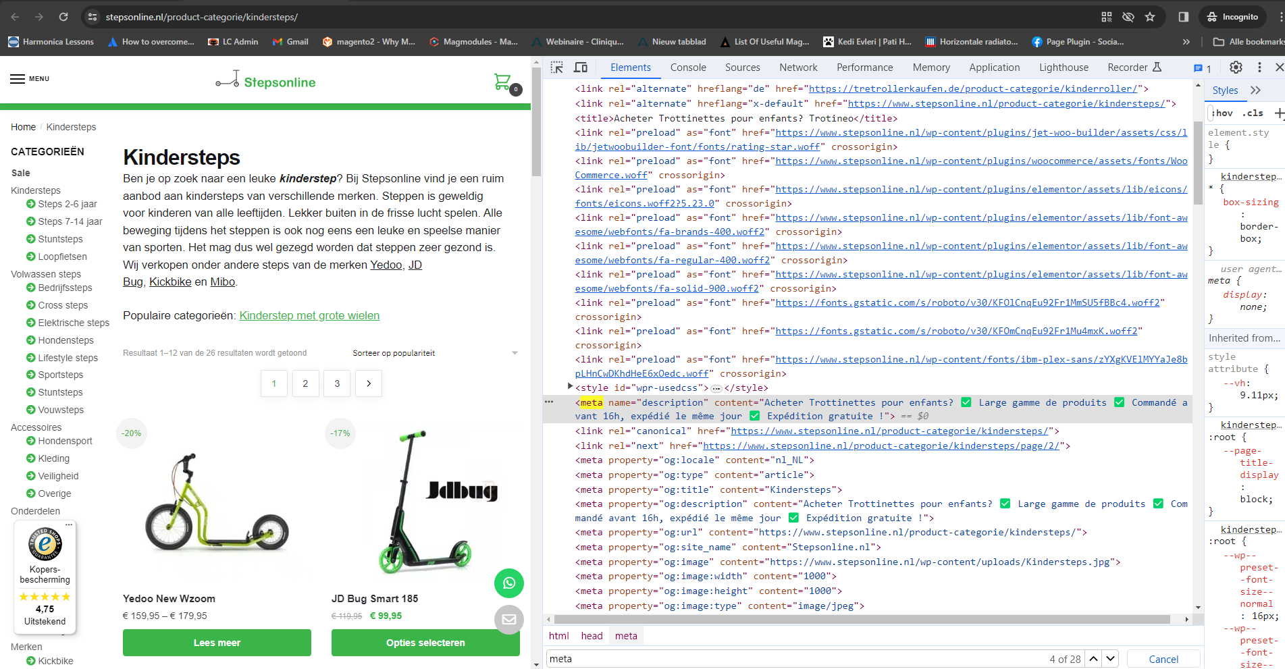1285x669 pixels.
Task: Select the inspect element picker tool
Action: [x=556, y=68]
